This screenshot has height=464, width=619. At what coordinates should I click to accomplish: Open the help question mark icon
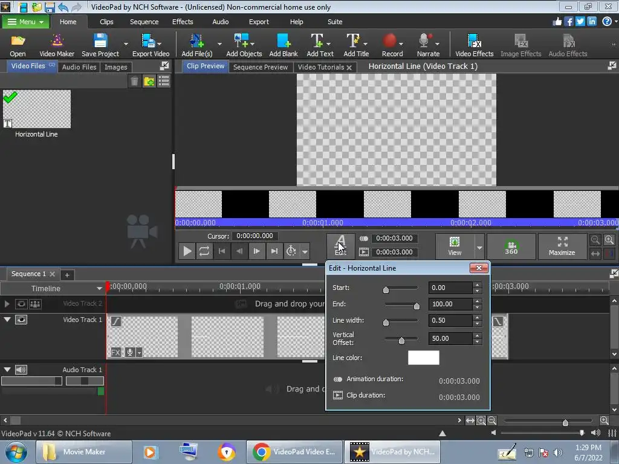pyautogui.click(x=607, y=21)
